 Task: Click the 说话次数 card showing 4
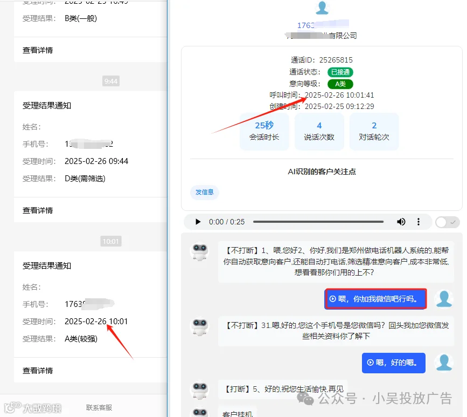(x=319, y=131)
